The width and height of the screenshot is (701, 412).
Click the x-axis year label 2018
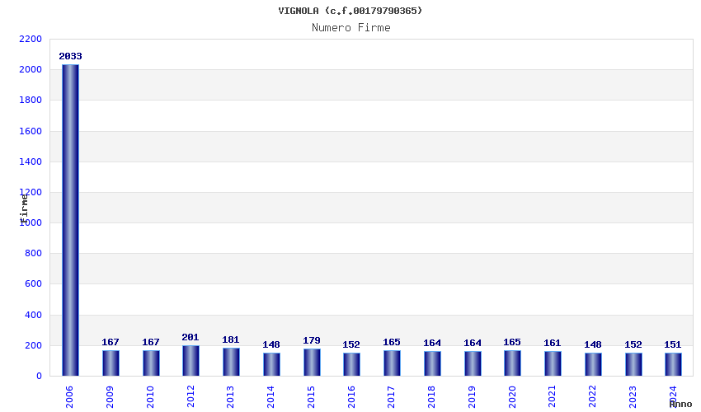[x=432, y=397]
